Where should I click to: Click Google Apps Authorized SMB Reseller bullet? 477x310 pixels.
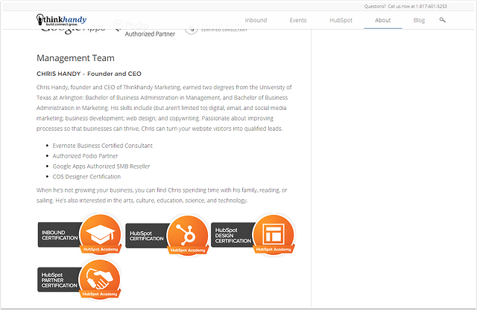[x=101, y=167]
